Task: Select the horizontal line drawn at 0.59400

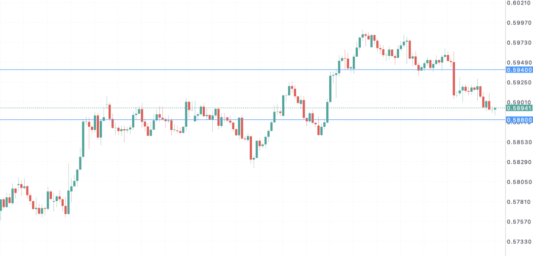Action: click(253, 70)
